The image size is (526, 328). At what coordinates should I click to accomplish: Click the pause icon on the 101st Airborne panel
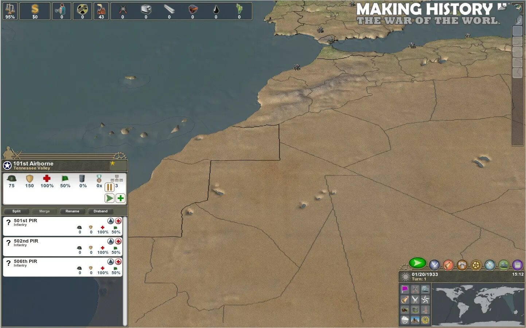coord(109,187)
